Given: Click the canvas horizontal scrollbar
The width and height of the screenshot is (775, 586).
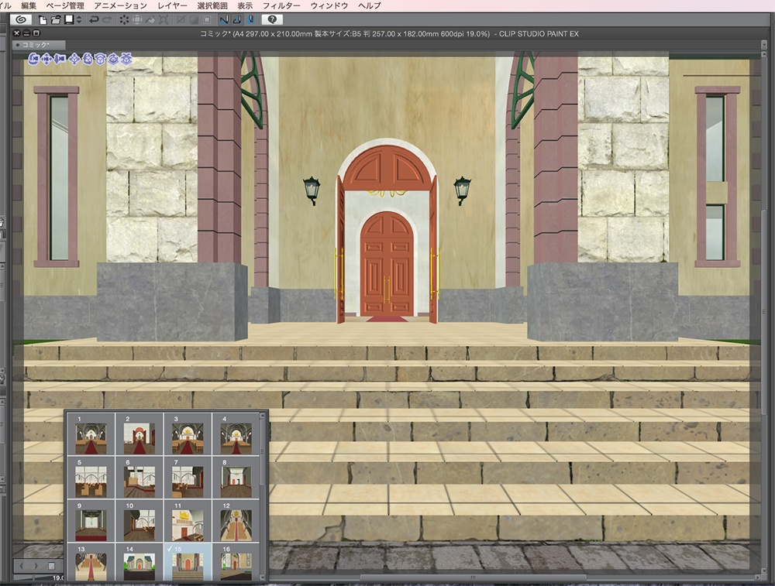Looking at the screenshot, I should coord(473,577).
